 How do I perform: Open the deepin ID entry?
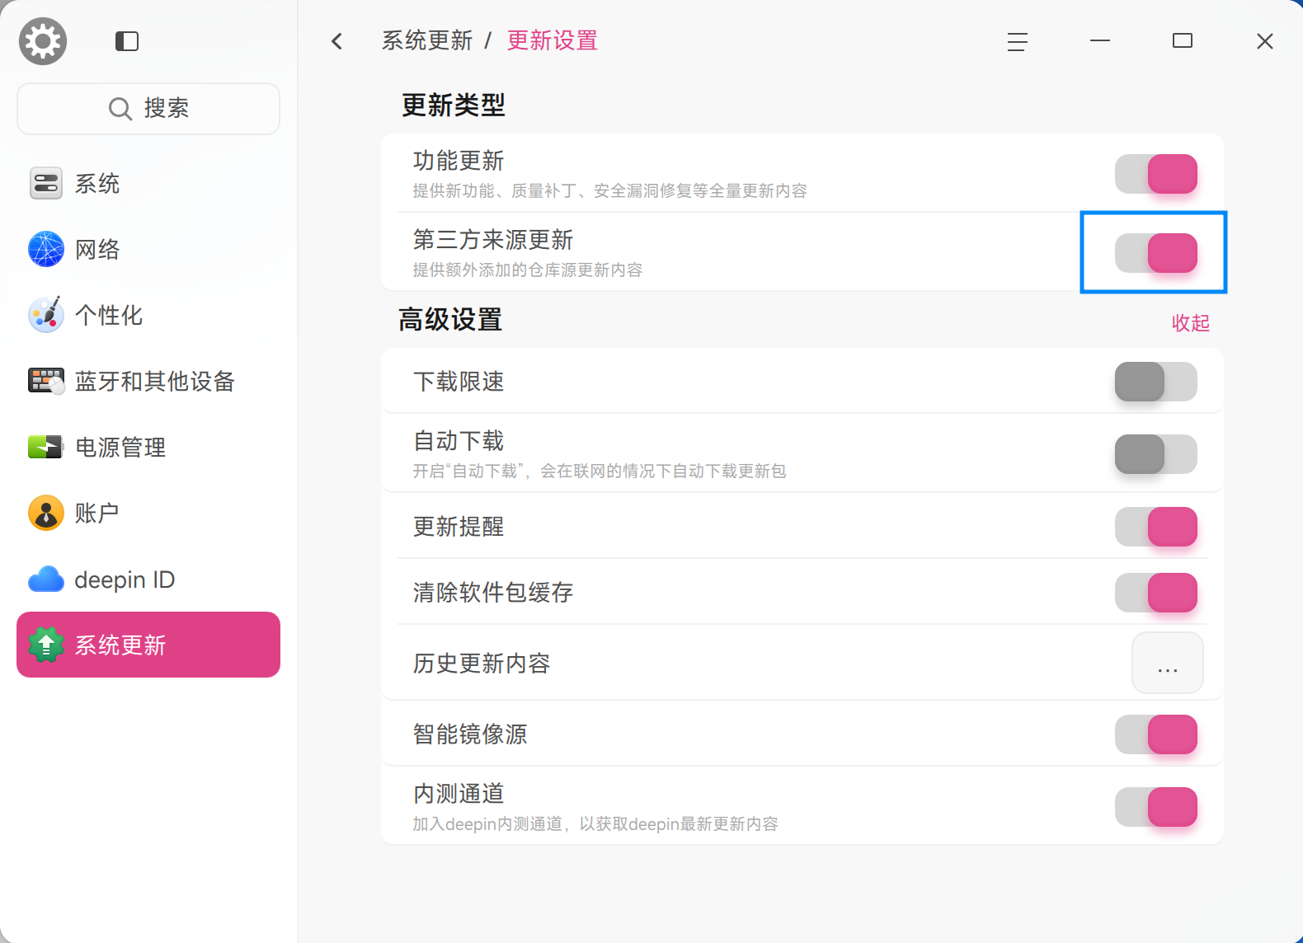click(x=148, y=579)
